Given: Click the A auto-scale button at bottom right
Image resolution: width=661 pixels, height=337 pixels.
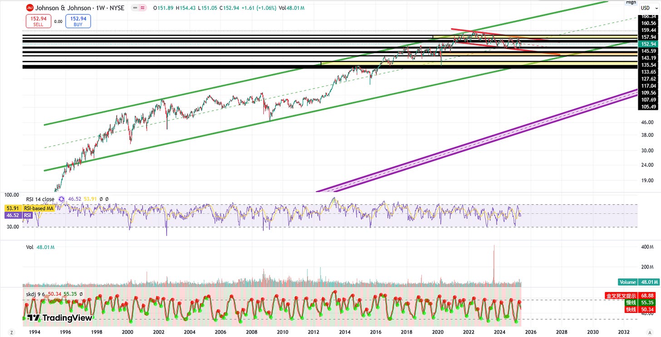Looking at the screenshot, I should pyautogui.click(x=651, y=332).
